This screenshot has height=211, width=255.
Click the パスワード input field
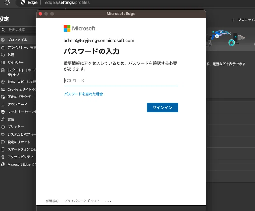pyautogui.click(x=121, y=81)
